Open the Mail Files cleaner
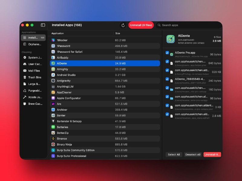This screenshot has height=181, width=242. pos(33,71)
